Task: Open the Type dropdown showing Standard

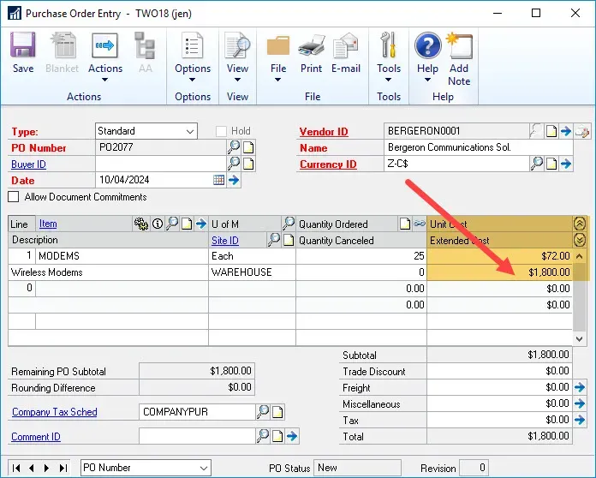Action: click(x=190, y=131)
